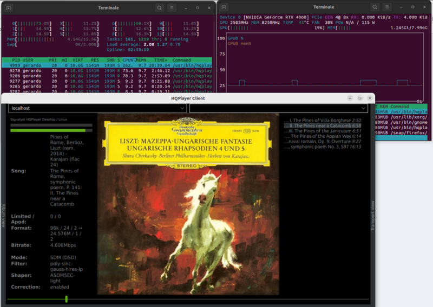Minimize the left Terminale window

click(x=185, y=8)
